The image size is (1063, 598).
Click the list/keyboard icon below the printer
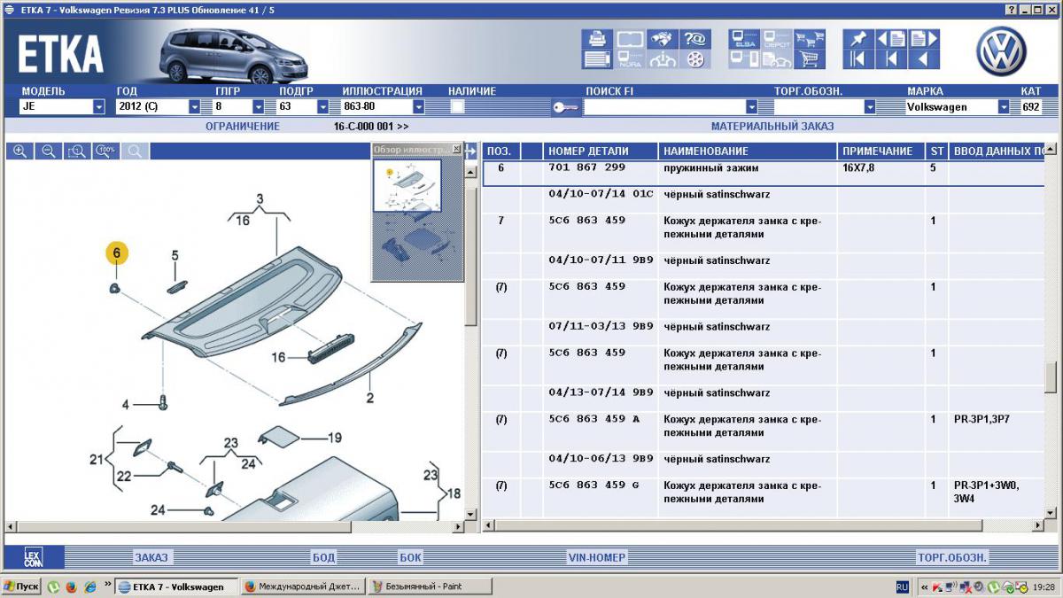[597, 59]
